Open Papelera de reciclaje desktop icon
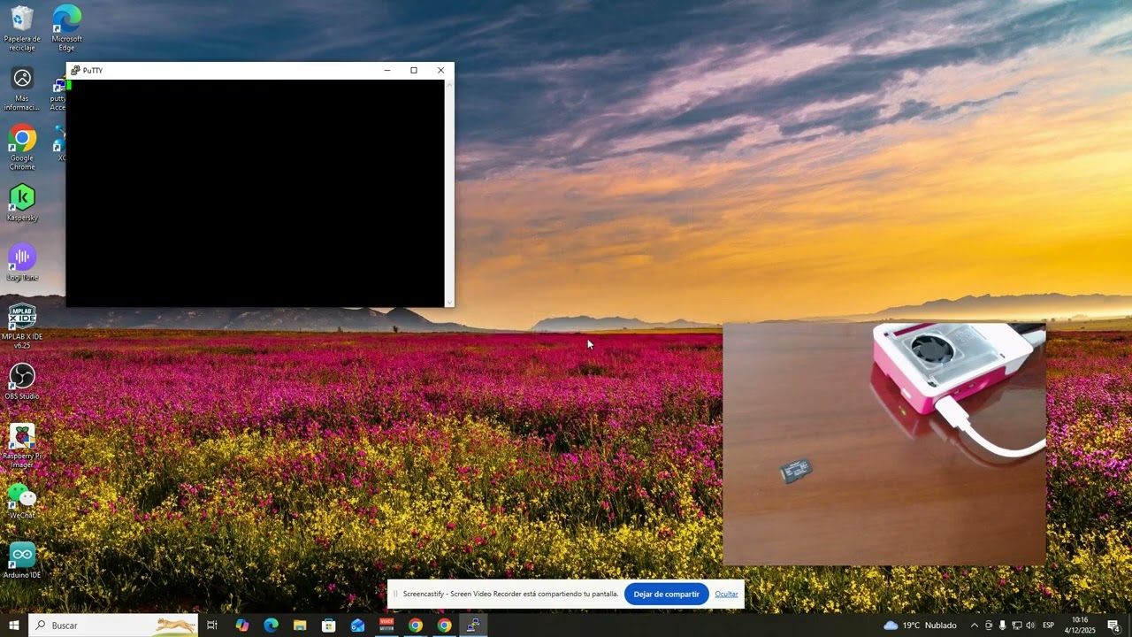The height and width of the screenshot is (637, 1132). click(22, 28)
